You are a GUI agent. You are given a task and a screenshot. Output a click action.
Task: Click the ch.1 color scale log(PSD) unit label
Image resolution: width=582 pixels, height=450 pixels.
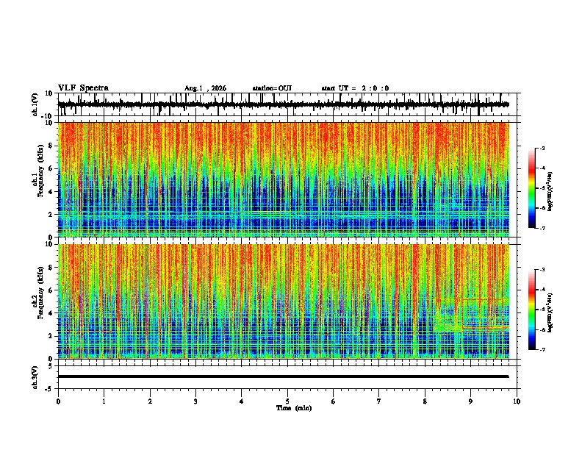point(550,191)
